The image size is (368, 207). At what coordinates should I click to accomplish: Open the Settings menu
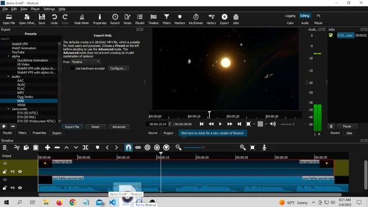point(49,9)
